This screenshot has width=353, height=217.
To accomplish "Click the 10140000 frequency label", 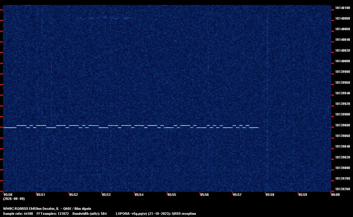I will point(343,61).
